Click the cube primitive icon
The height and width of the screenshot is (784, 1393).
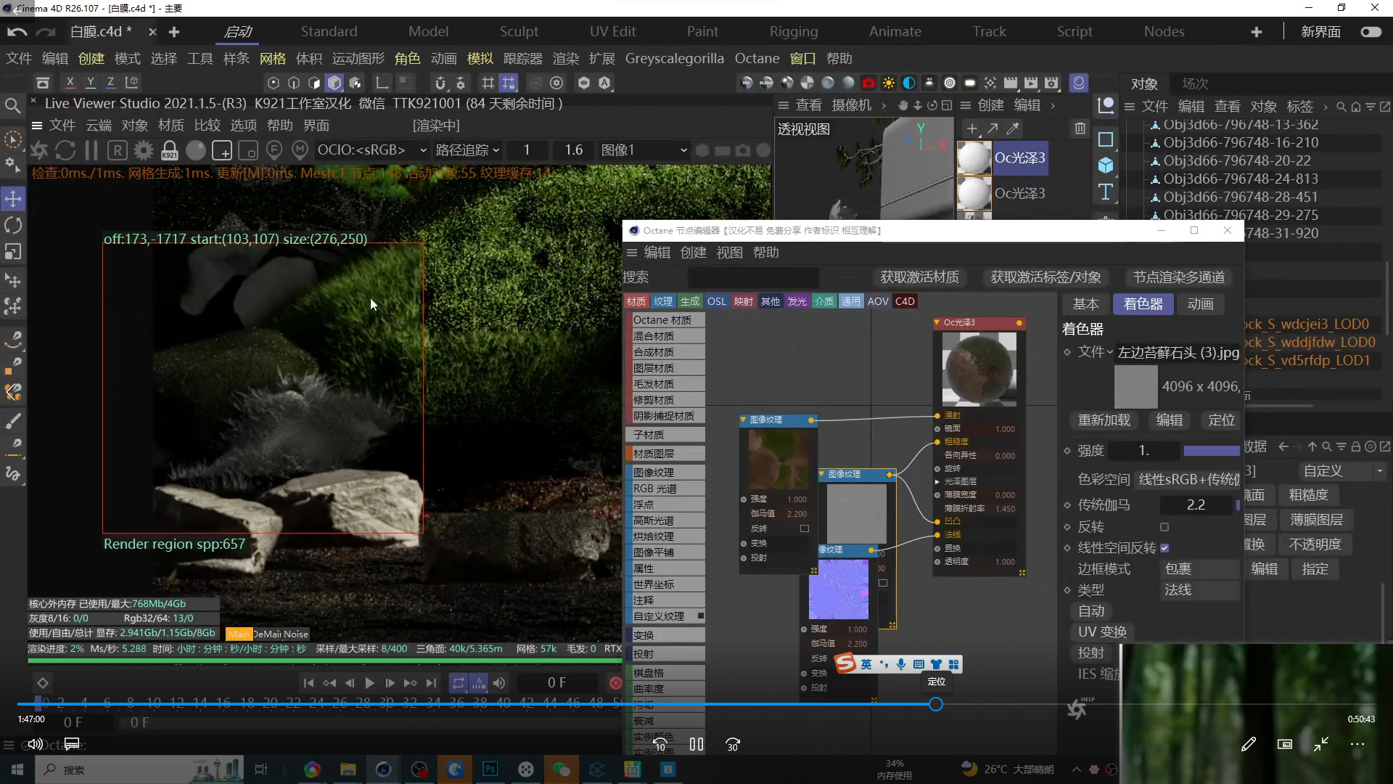point(1106,166)
